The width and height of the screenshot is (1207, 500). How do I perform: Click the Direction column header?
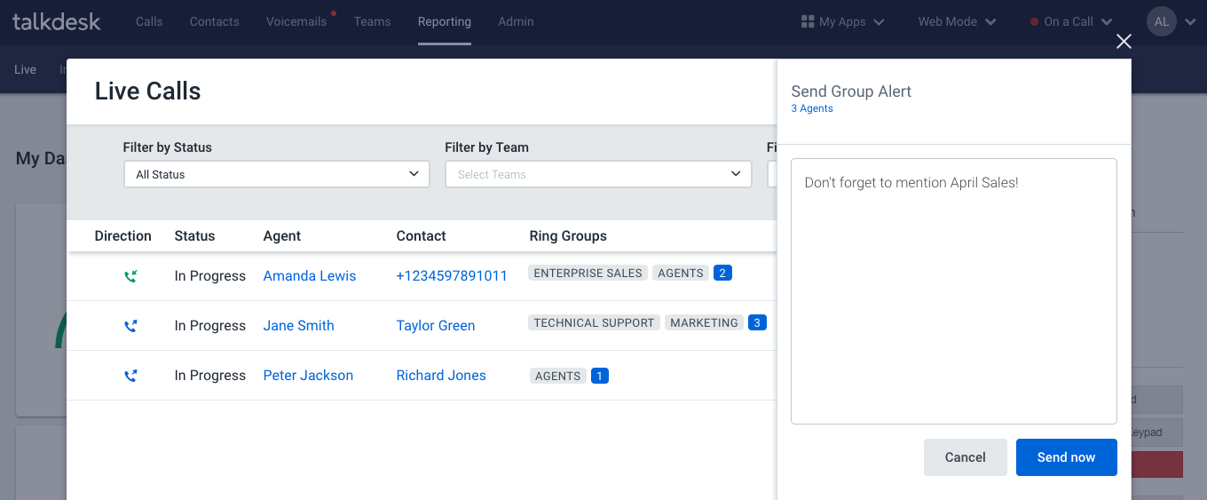[x=123, y=236]
